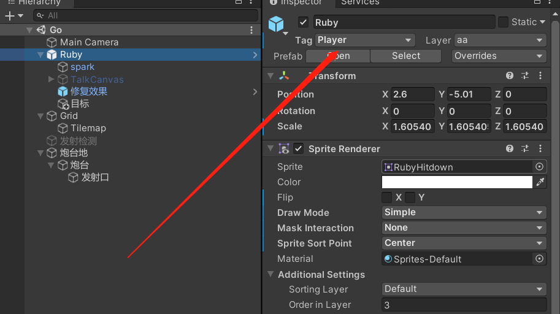The image size is (560, 314).
Task: Open Transform component context menu
Action: coord(540,75)
